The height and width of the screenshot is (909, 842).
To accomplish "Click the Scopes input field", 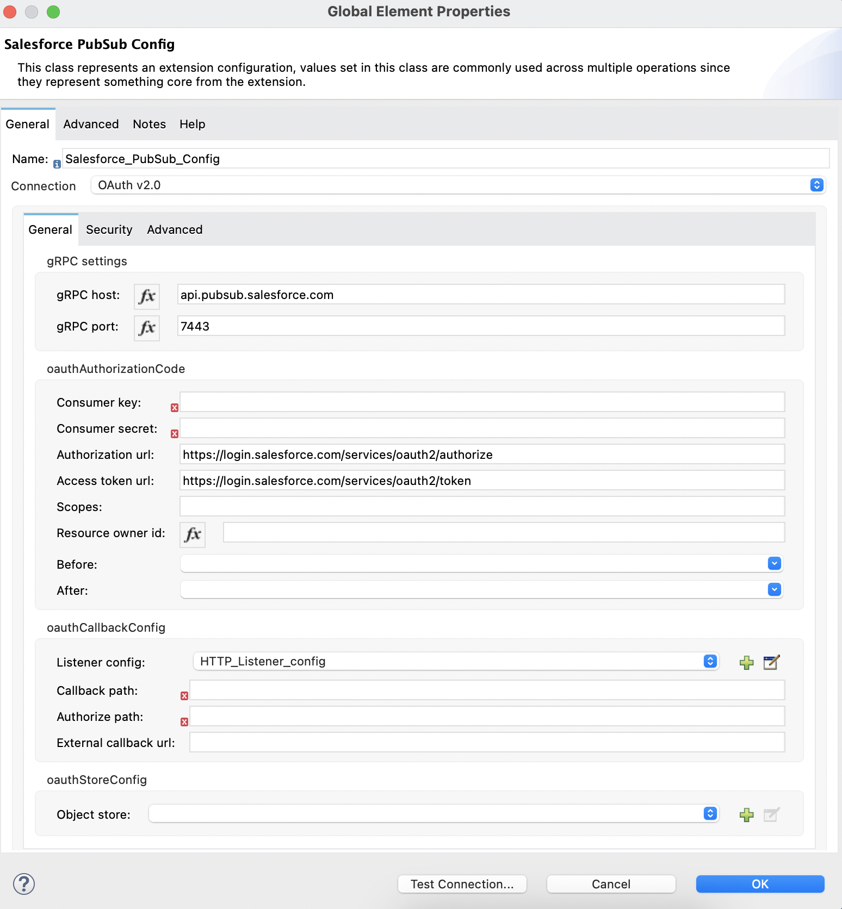I will tap(482, 506).
